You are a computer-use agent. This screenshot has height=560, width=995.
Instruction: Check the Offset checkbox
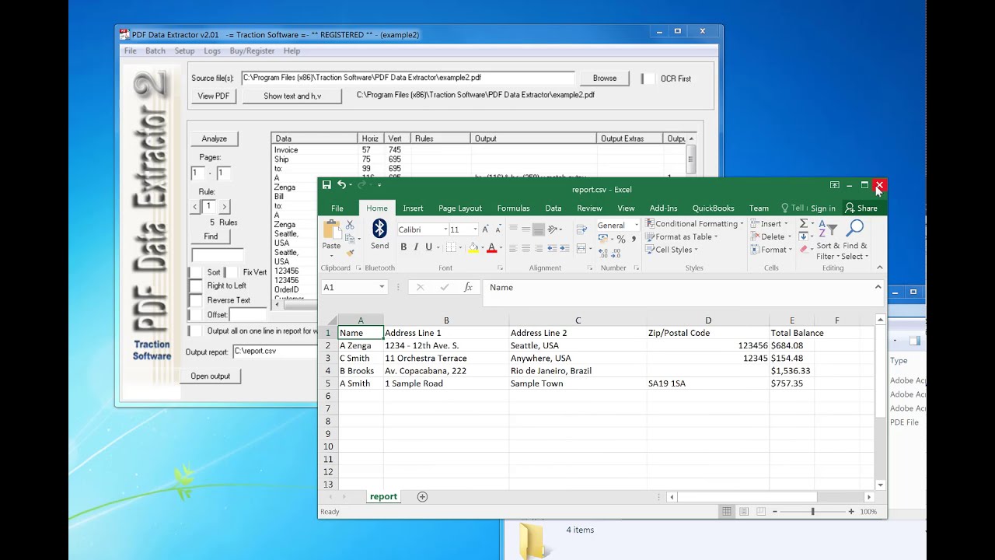coord(195,315)
